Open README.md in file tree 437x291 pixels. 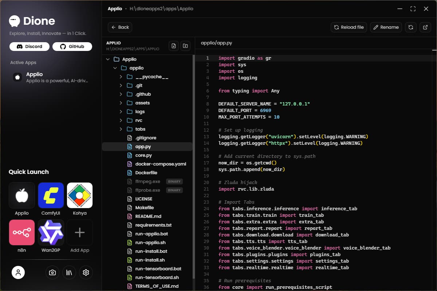[x=147, y=216]
